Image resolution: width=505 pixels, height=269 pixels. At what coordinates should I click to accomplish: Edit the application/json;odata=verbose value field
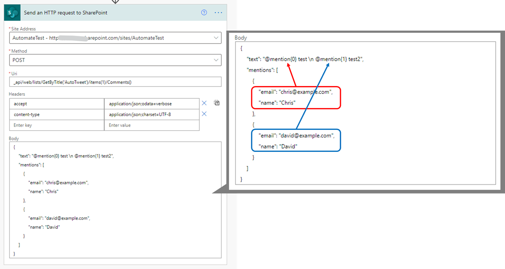click(152, 104)
